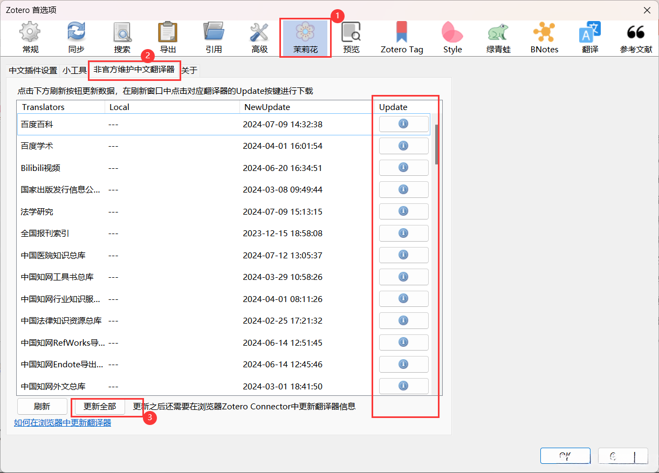Sort by NewUpdate column header

tap(307, 107)
